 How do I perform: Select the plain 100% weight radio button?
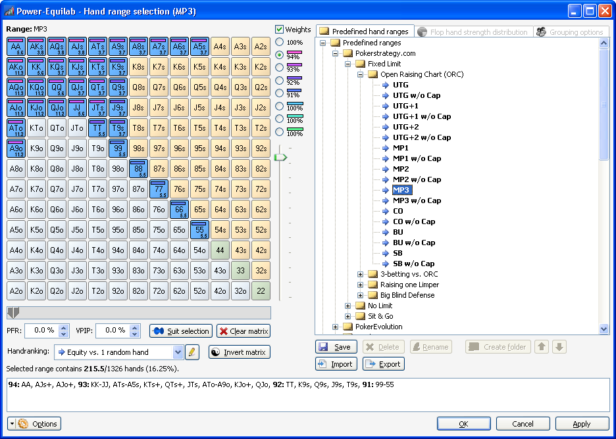[279, 42]
